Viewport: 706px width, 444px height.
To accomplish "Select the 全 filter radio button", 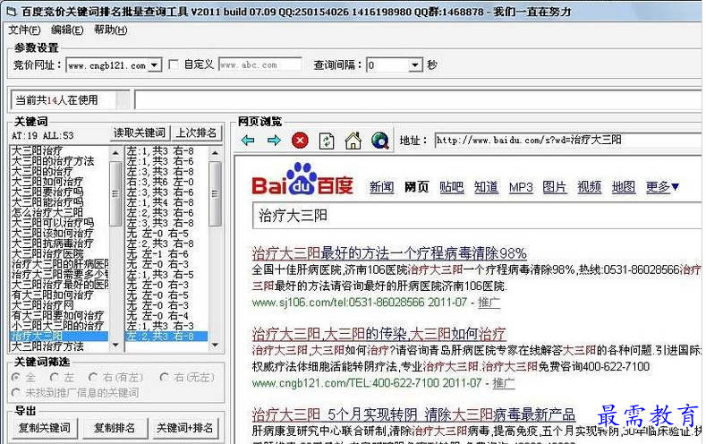I will pos(17,377).
